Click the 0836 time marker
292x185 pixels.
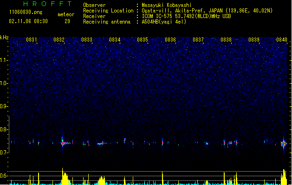[170, 40]
